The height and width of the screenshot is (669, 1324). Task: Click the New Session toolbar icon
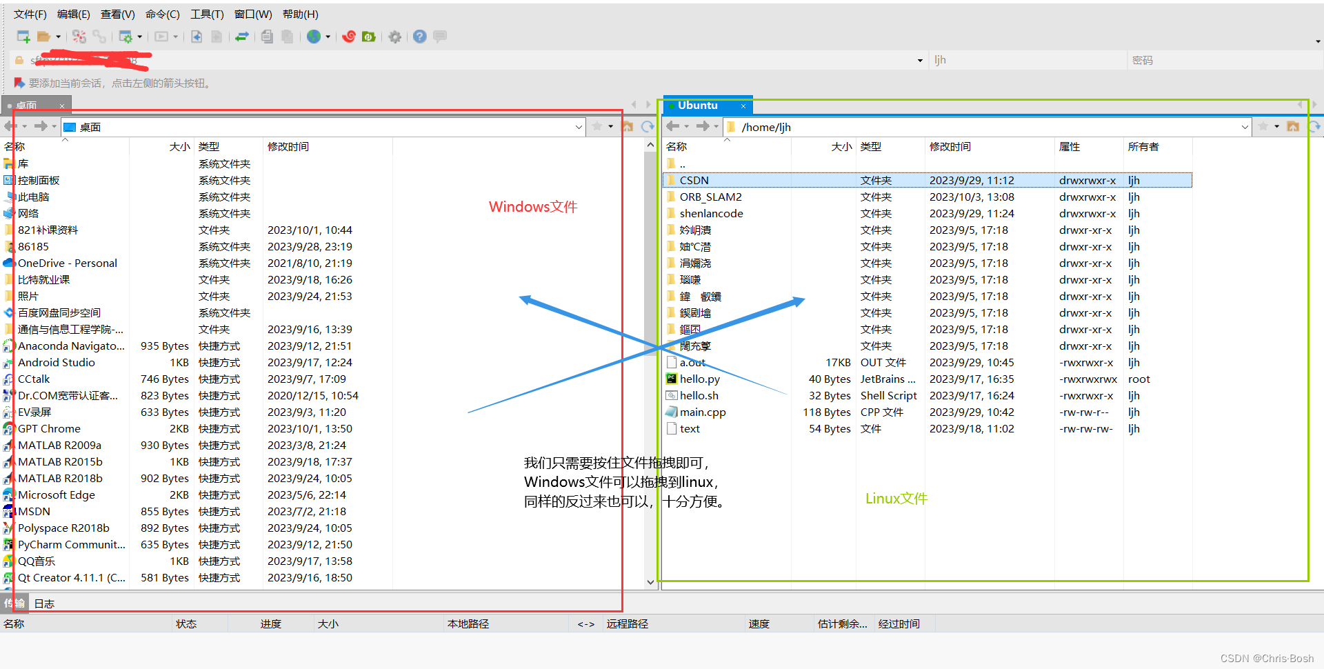pos(23,37)
